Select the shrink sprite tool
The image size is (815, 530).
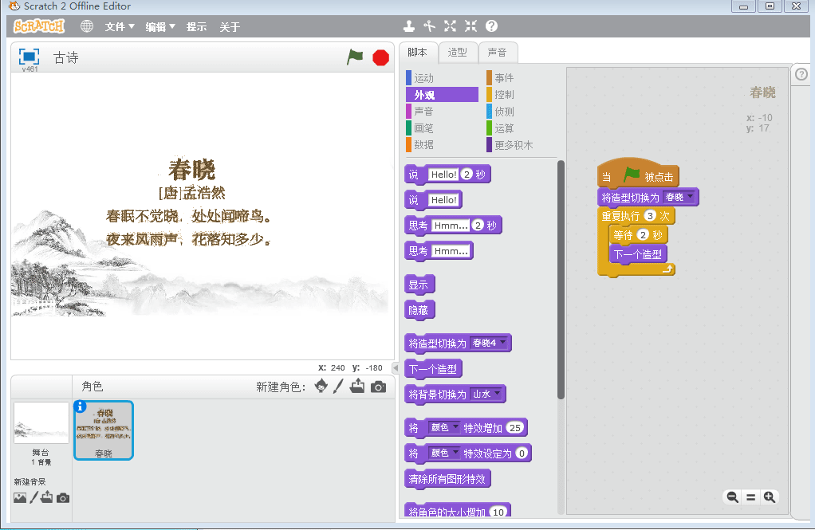[471, 26]
